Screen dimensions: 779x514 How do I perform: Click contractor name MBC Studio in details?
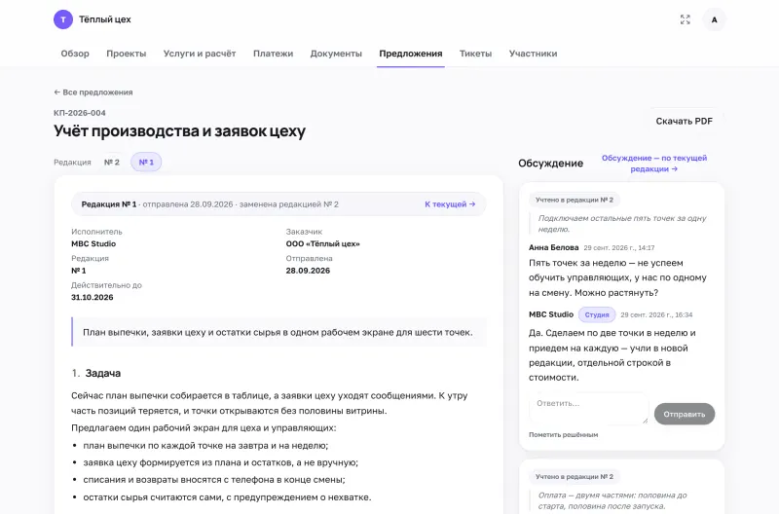tap(93, 243)
